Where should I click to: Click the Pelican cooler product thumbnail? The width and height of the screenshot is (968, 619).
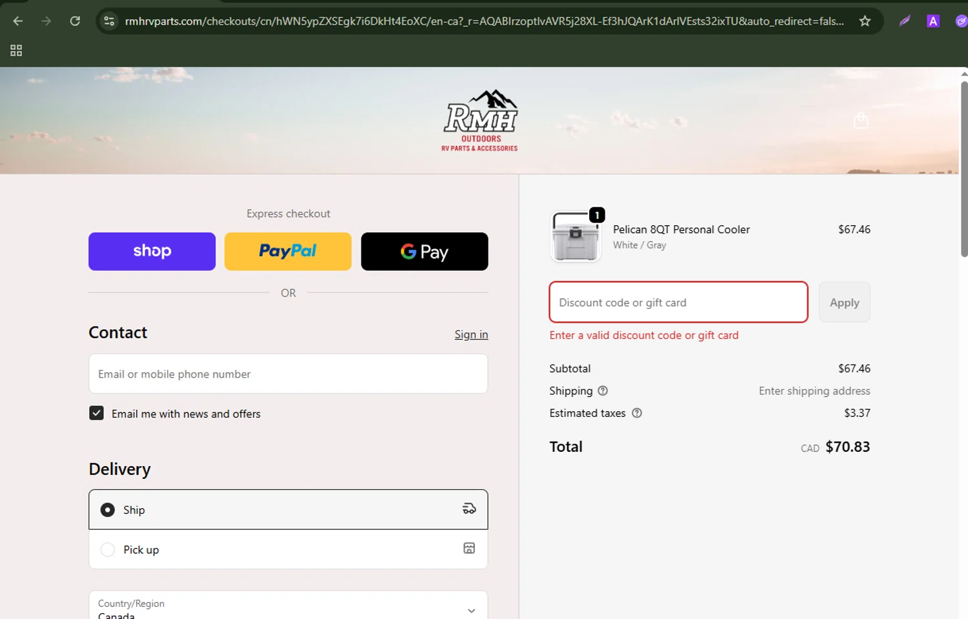576,237
